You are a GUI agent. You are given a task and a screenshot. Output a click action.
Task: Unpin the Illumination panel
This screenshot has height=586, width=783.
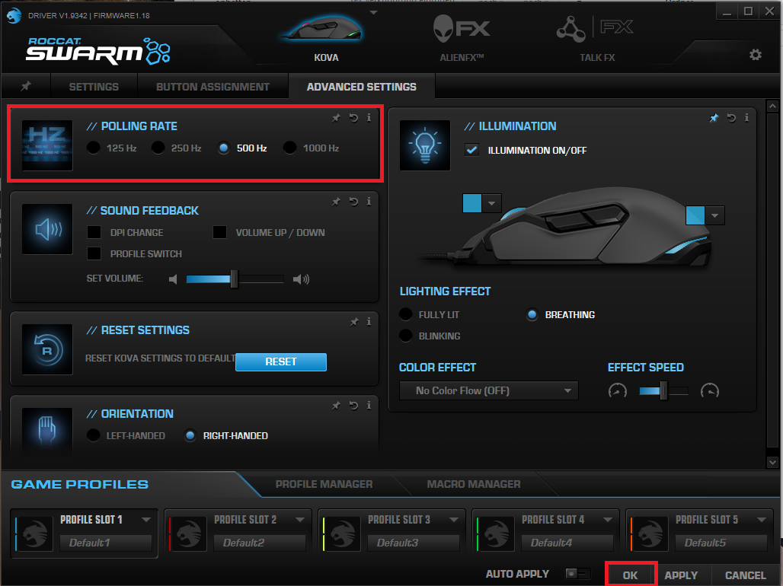pyautogui.click(x=714, y=118)
